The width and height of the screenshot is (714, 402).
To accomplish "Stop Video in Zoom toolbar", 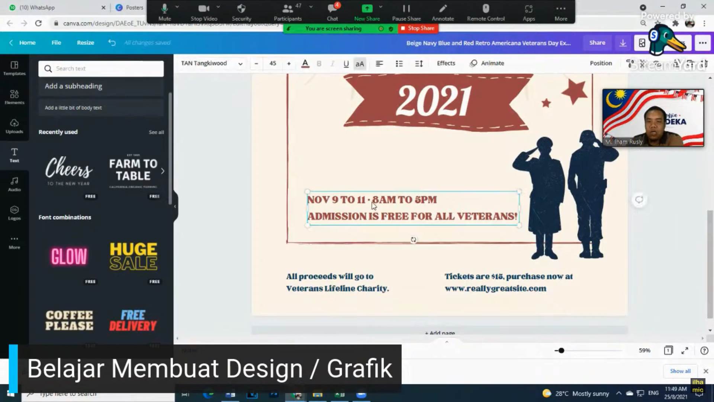I will tap(204, 12).
